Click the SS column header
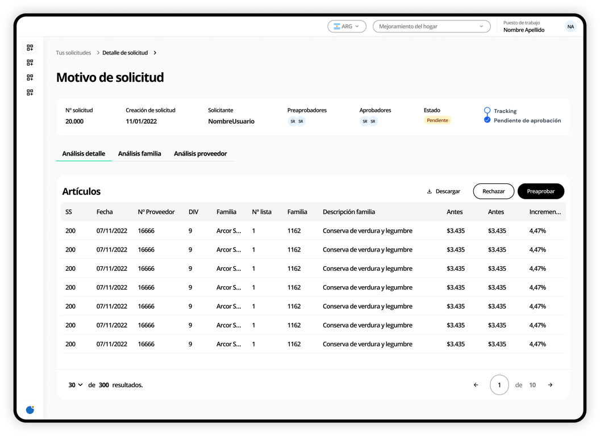 (x=69, y=212)
